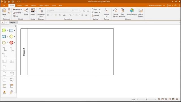Select the Data Store cylinder shape
Screen dimensions: 181x102
click(12, 74)
